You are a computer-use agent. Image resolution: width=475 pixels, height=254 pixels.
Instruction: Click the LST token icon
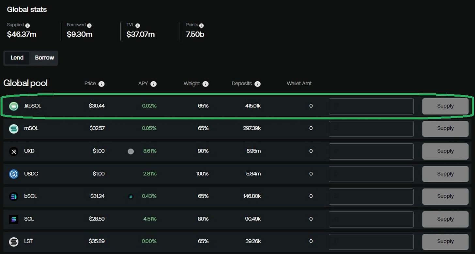tap(13, 242)
